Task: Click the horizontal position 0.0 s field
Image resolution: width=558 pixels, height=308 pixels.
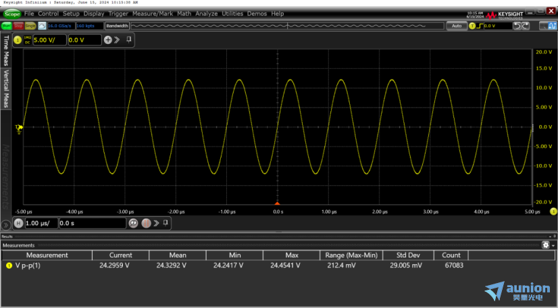Action: (93, 224)
